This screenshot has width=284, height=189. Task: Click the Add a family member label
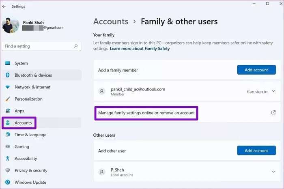pyautogui.click(x=118, y=70)
